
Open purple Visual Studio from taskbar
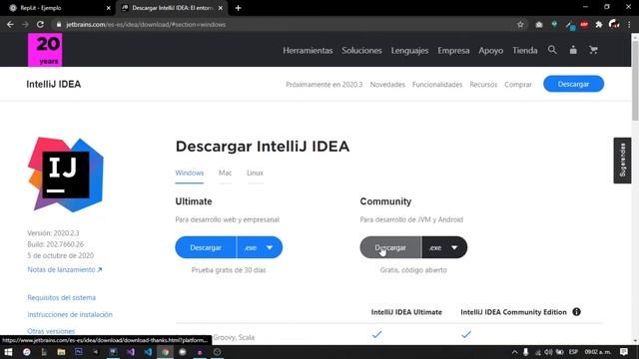point(131,352)
